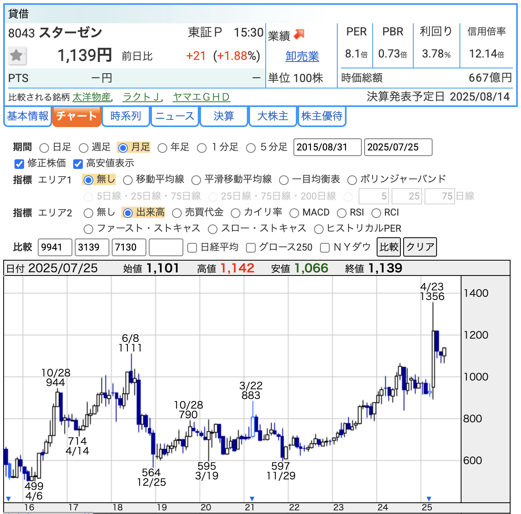Select the 日足 period radio button
This screenshot has height=514, width=521.
click(44, 148)
